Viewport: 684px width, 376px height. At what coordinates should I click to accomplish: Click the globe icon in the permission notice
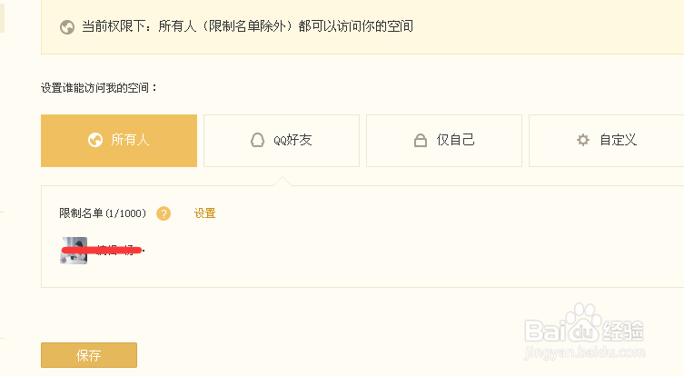67,27
